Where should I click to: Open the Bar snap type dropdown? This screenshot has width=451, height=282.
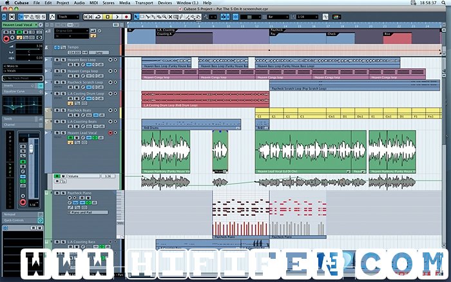point(278,17)
